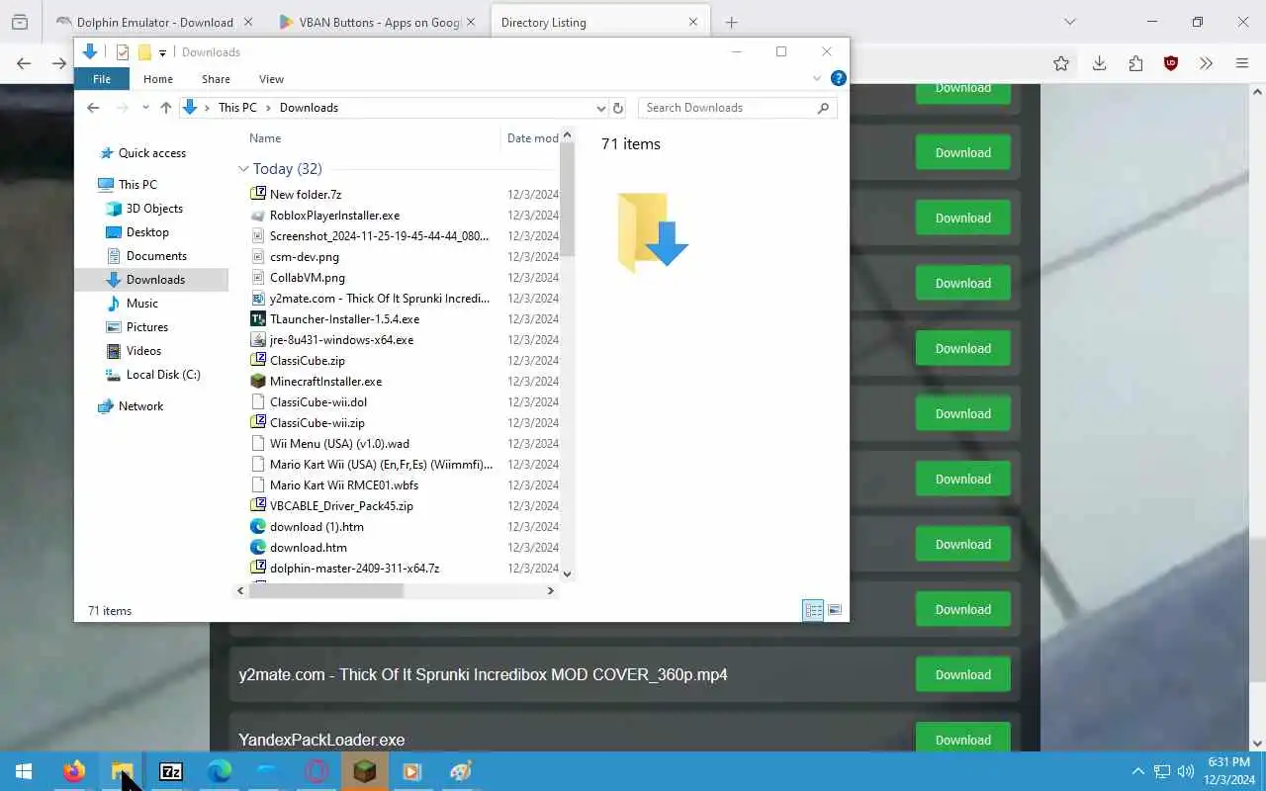
Task: Select the file Mario Kart Wii RMCE01.wbfs
Action: tap(344, 485)
